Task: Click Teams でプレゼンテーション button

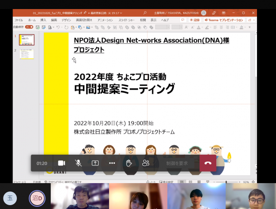Action: [224, 20]
